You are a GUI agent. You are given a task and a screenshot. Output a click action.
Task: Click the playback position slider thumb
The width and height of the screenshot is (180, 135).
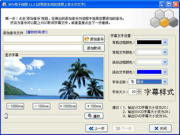pyautogui.click(x=6, y=116)
